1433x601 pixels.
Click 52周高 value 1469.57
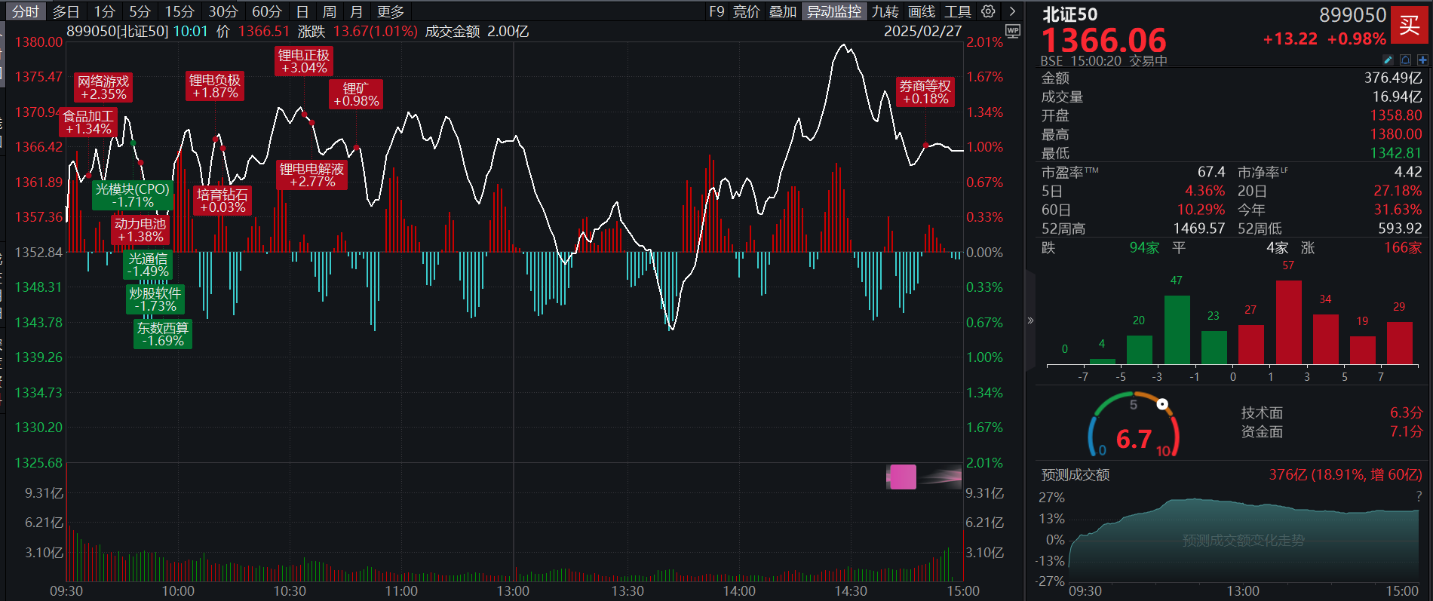pyautogui.click(x=1198, y=228)
